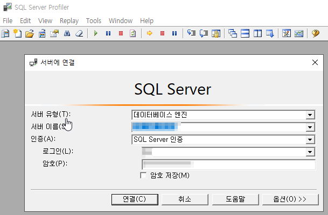
Task: Click the Open Trace Table icon
Action: (x=42, y=33)
